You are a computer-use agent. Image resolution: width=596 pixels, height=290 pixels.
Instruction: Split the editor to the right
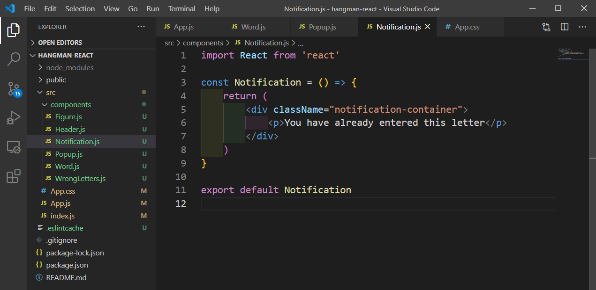point(565,27)
